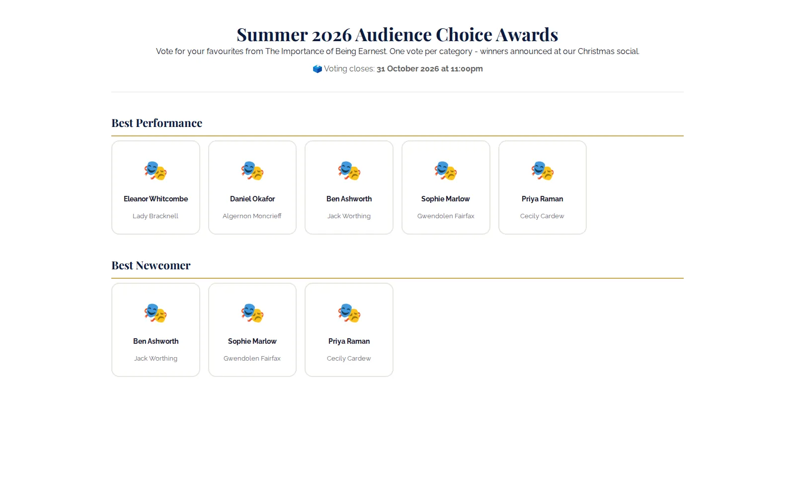Select Cecily Cardew role under Best Newcomer
The width and height of the screenshot is (795, 496).
pyautogui.click(x=349, y=359)
